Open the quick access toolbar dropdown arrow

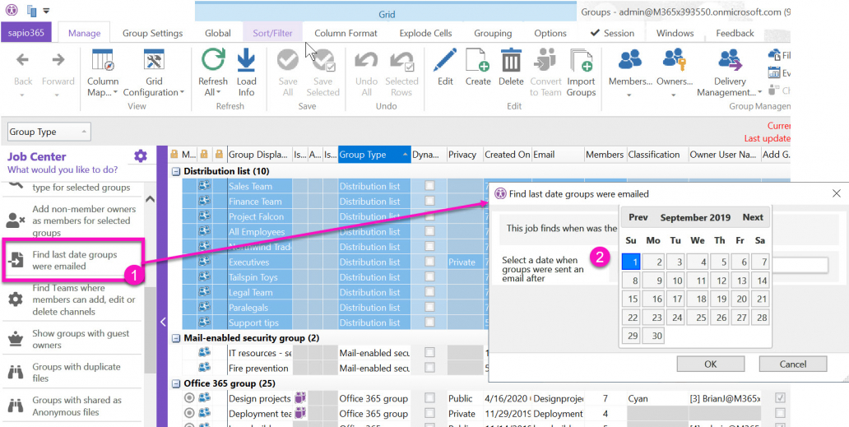point(46,10)
